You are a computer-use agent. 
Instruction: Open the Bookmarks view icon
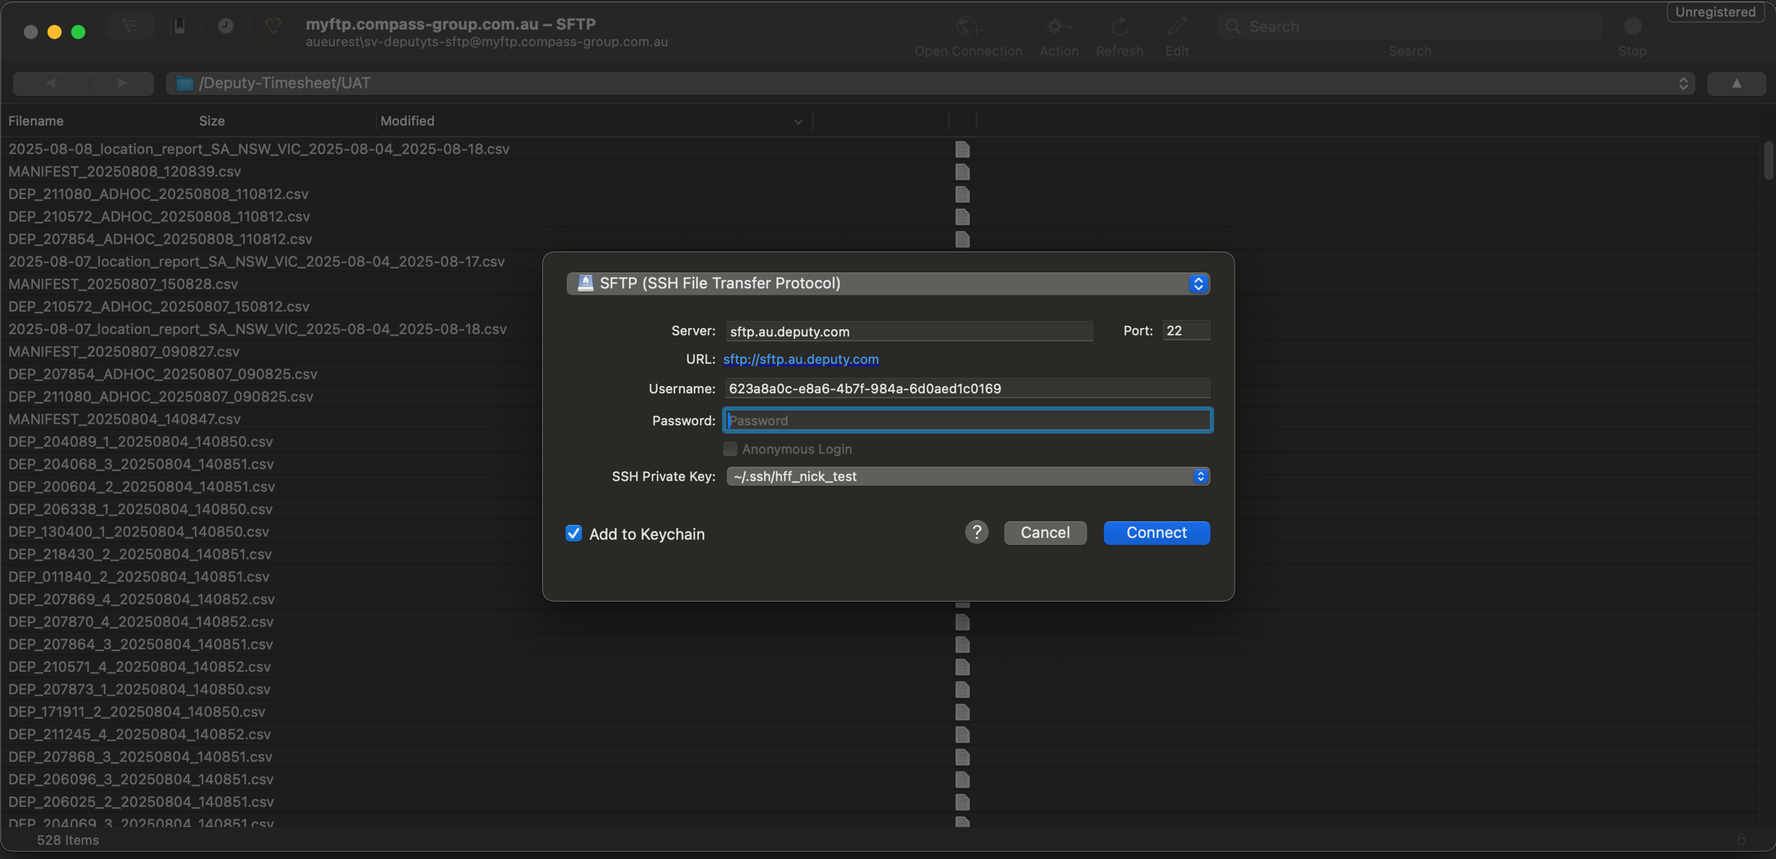click(179, 26)
